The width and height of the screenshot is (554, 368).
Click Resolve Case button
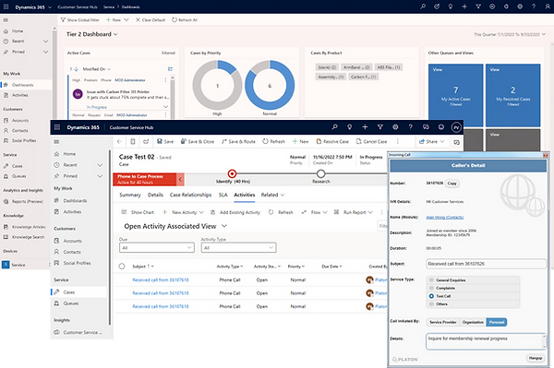click(332, 141)
